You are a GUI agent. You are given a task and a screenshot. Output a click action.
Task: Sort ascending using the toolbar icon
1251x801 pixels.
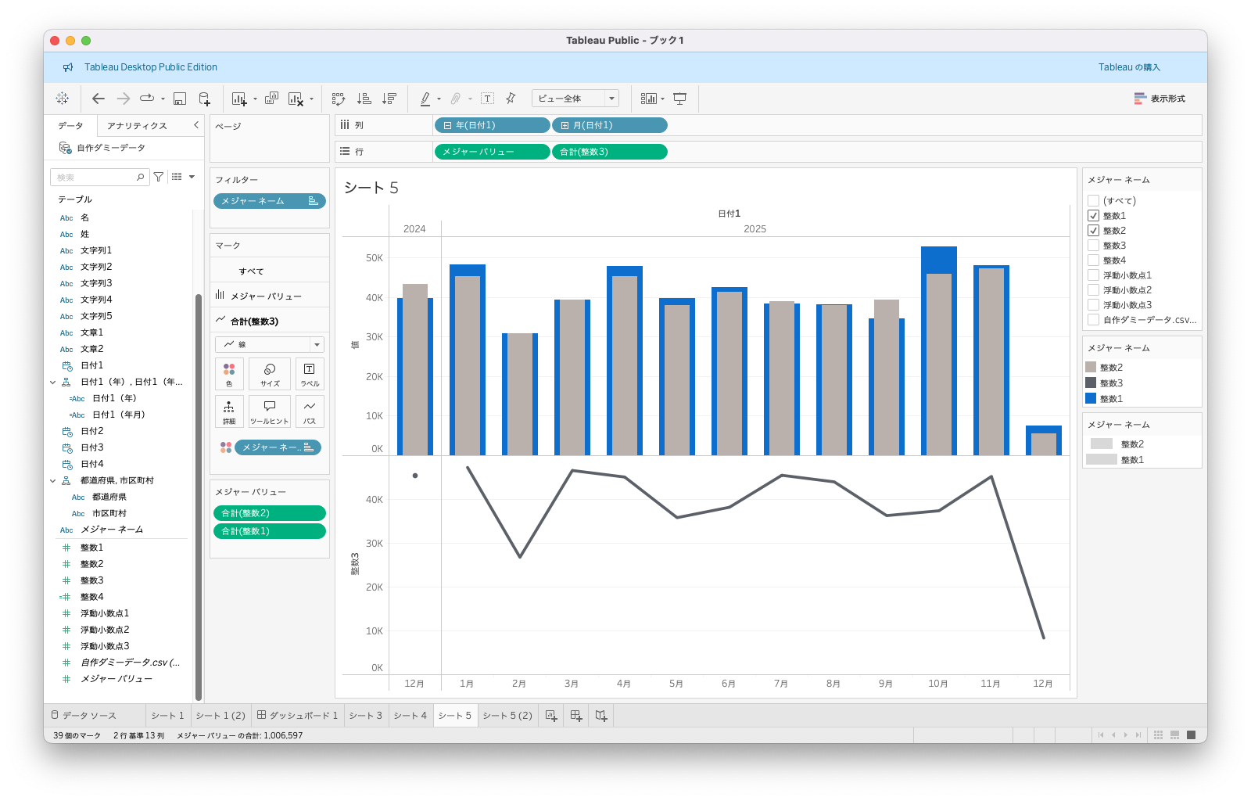click(364, 99)
